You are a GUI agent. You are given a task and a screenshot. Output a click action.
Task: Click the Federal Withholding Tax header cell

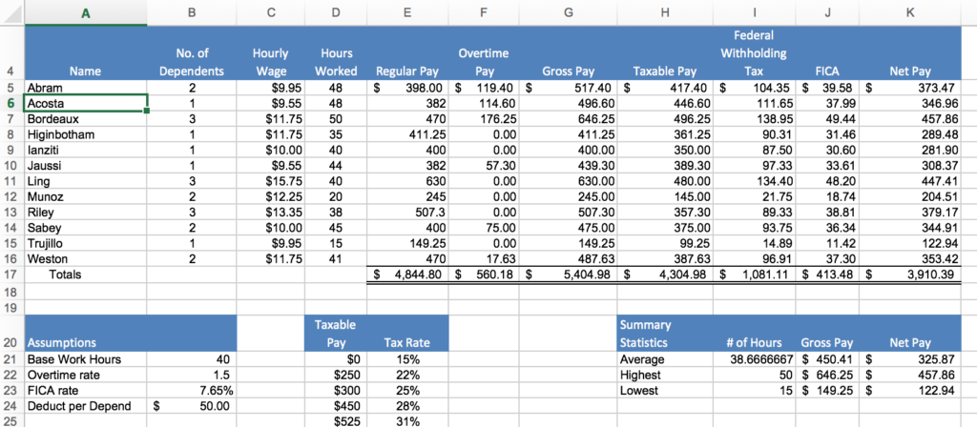tap(755, 53)
